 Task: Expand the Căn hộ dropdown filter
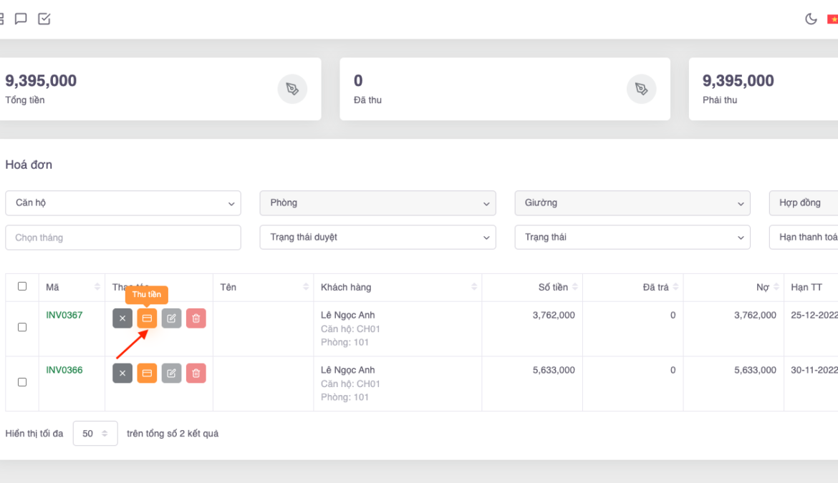pos(123,203)
